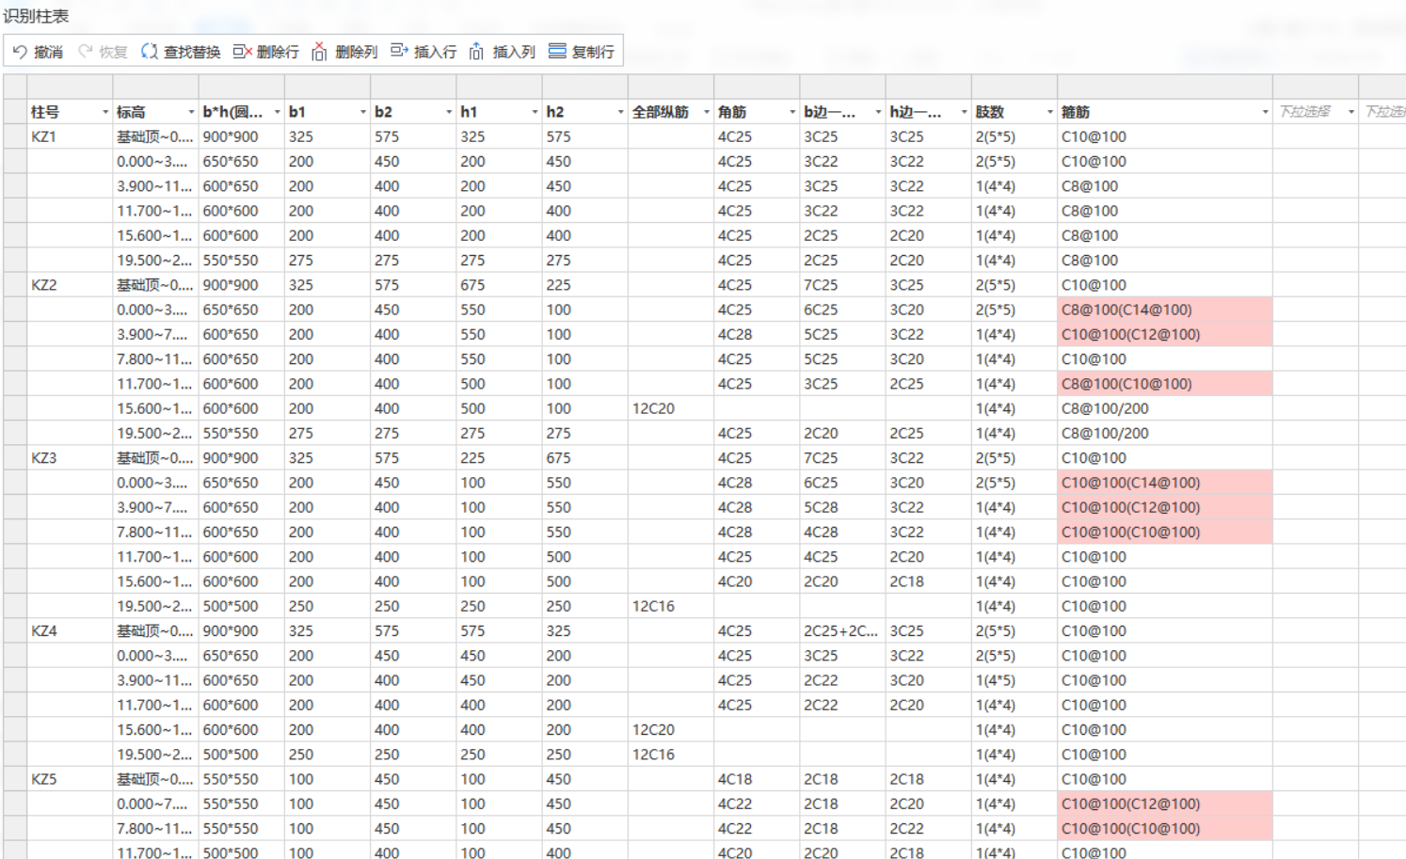
Task: Open the first 下拉选择 header dropdown
Action: point(1350,112)
